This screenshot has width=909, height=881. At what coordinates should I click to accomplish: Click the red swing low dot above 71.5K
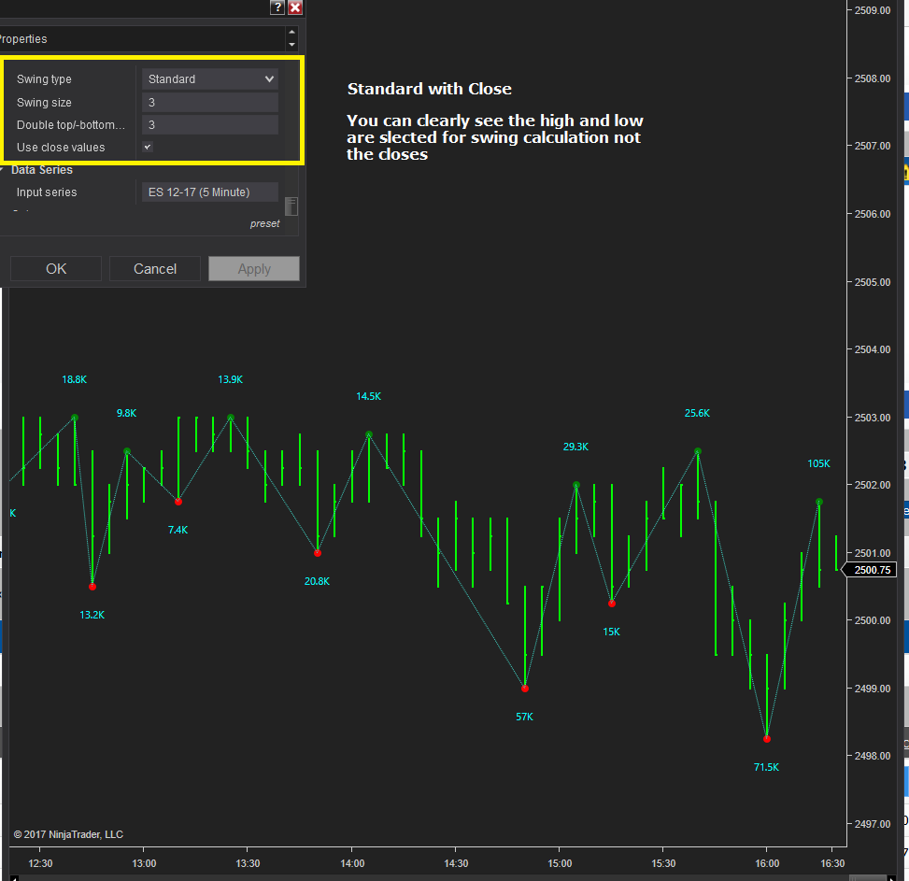pos(767,739)
